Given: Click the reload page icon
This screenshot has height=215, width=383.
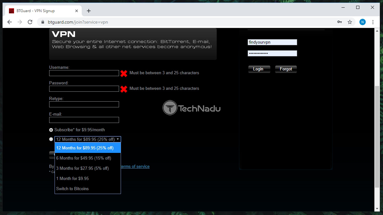Looking at the screenshot, I should coord(30,22).
